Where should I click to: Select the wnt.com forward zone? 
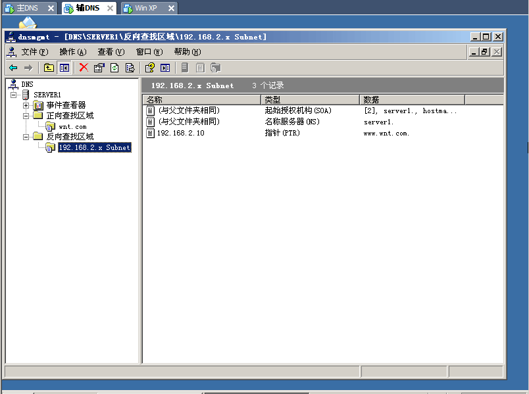click(72, 126)
